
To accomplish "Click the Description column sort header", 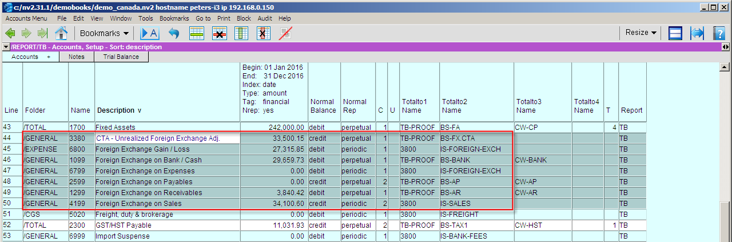I will pos(116,110).
